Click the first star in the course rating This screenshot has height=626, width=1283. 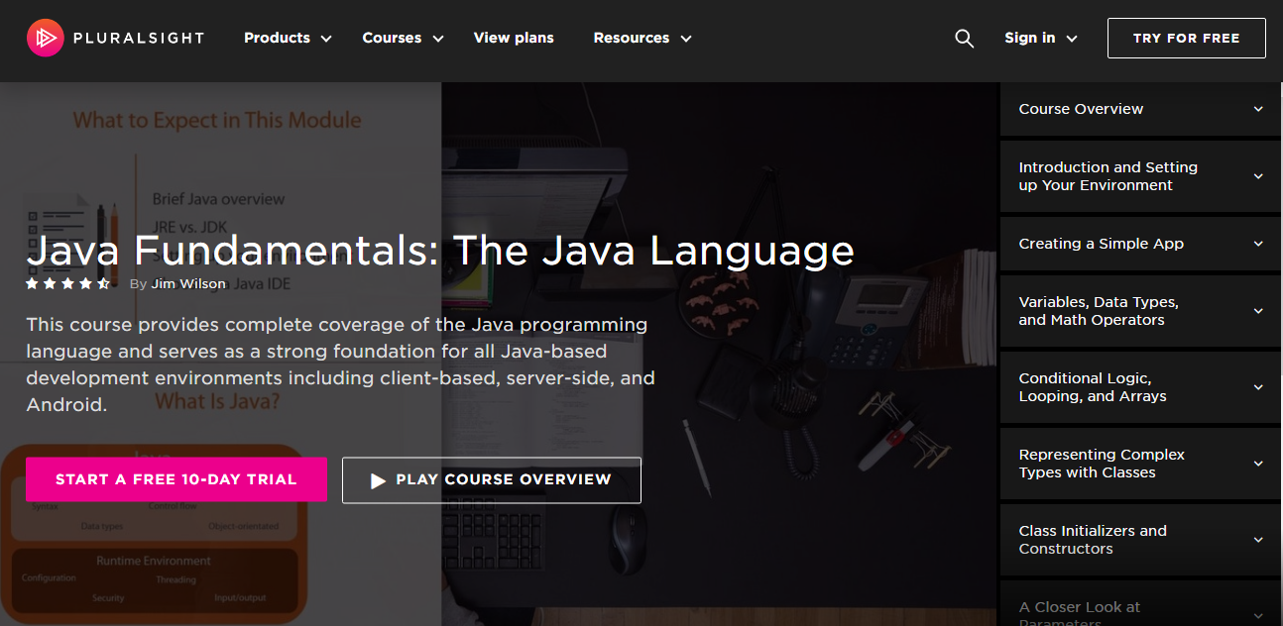[32, 282]
